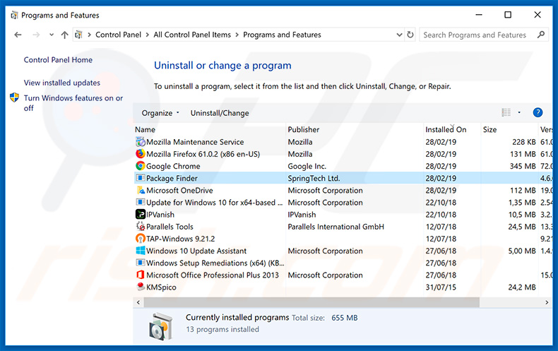Go back with the Back arrow
The height and width of the screenshot is (351, 558).
(x=18, y=35)
